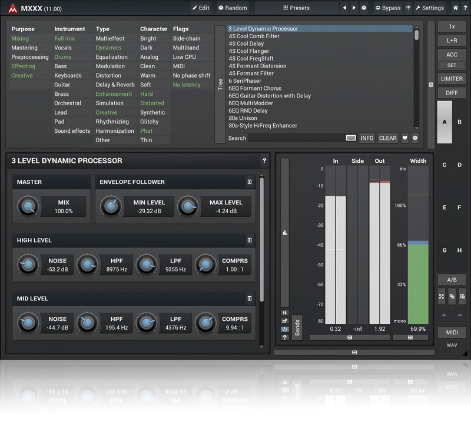Image resolution: width=471 pixels, height=436 pixels.
Task: Click the heart favorites icon beside CLEAR
Action: click(x=404, y=138)
